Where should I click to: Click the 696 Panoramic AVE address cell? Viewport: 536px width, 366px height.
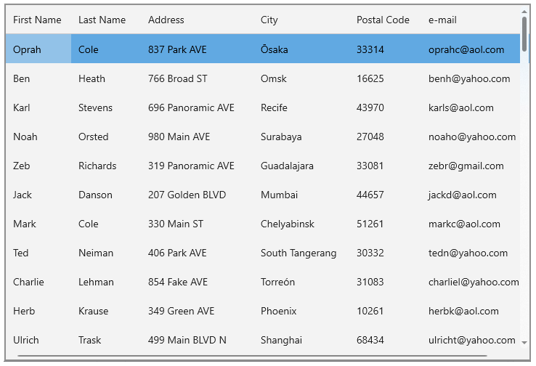click(x=191, y=107)
